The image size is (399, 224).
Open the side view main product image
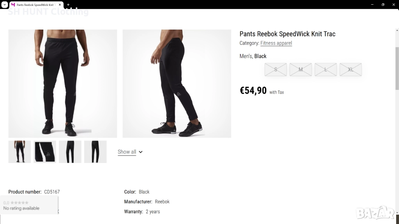pos(177,84)
